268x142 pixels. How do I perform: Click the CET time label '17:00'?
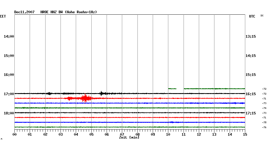pyautogui.click(x=9, y=94)
